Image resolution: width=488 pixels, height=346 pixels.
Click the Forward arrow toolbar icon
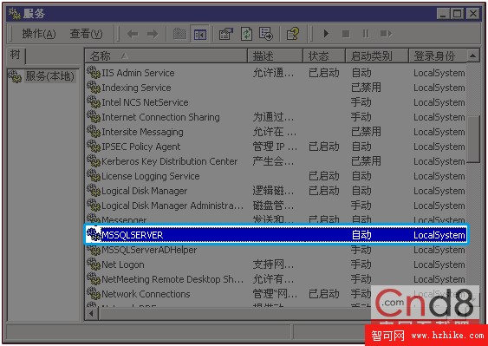(x=153, y=34)
